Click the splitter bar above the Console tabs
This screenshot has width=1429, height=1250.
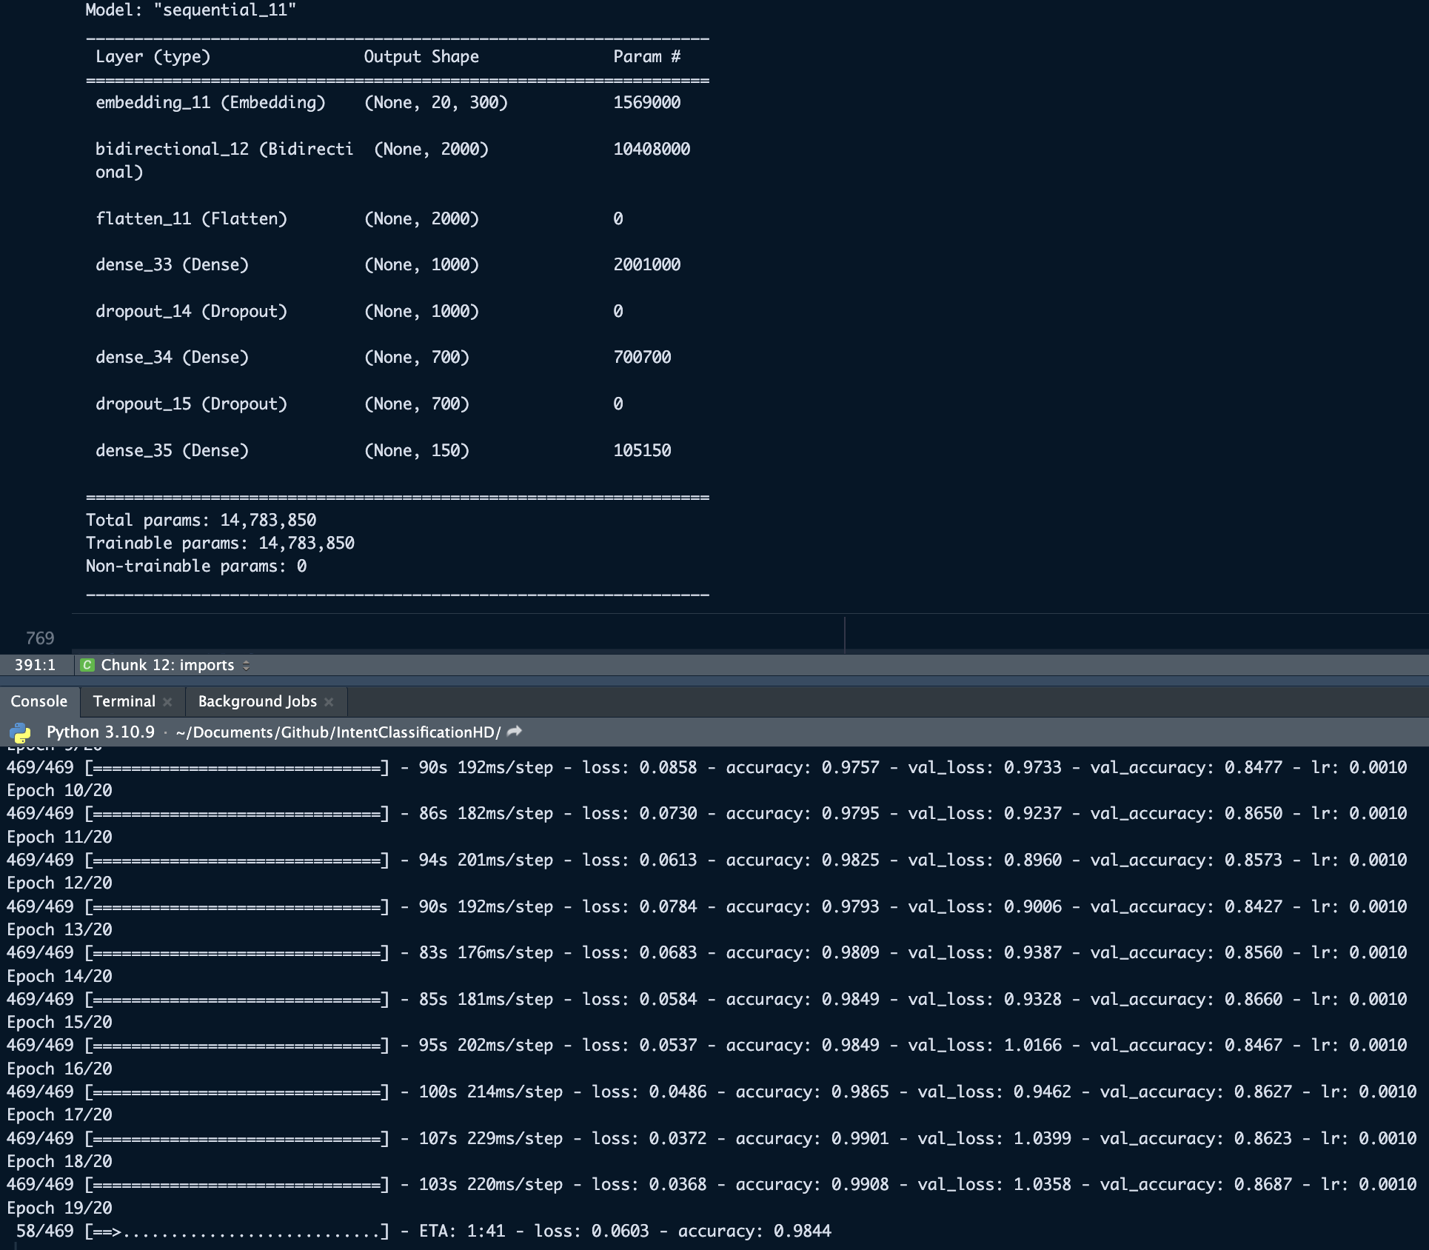coord(714,681)
